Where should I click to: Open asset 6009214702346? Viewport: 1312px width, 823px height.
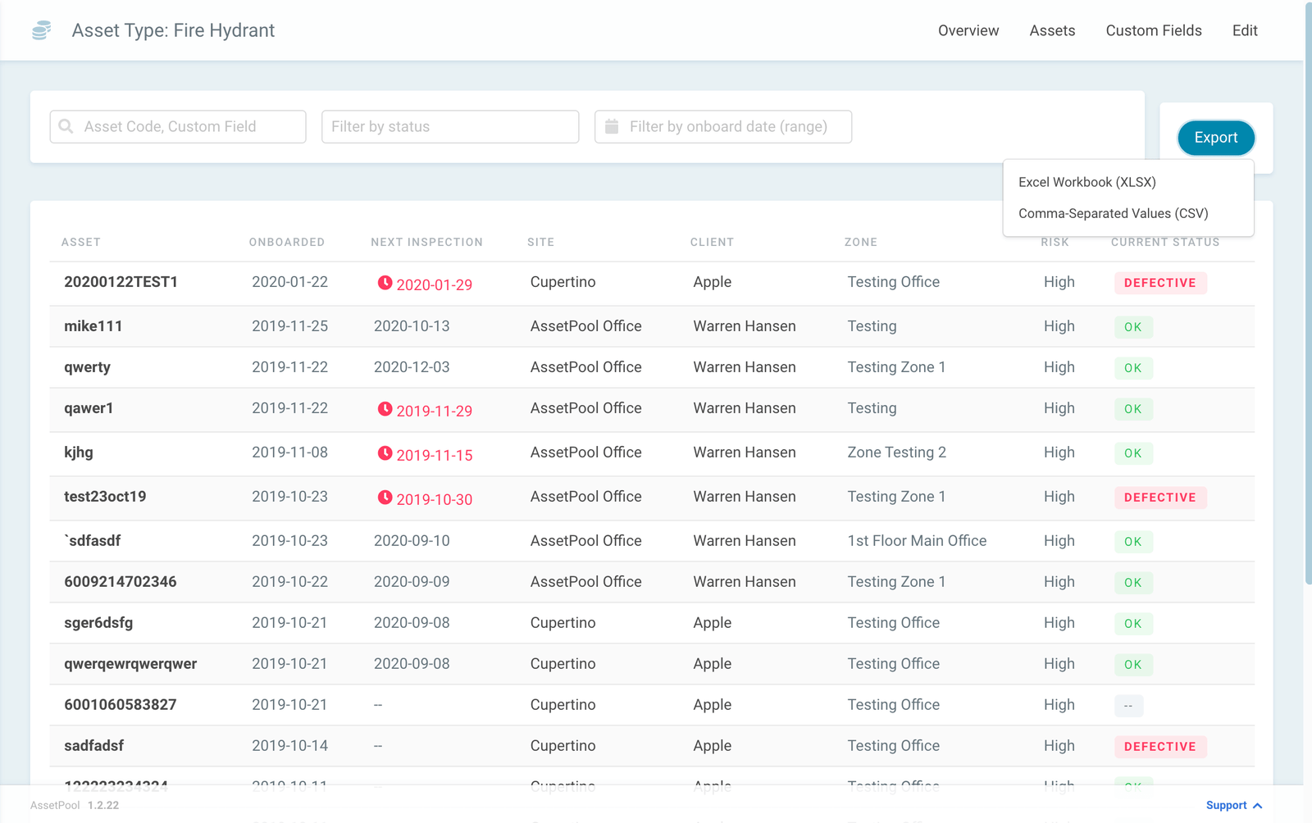pos(121,582)
